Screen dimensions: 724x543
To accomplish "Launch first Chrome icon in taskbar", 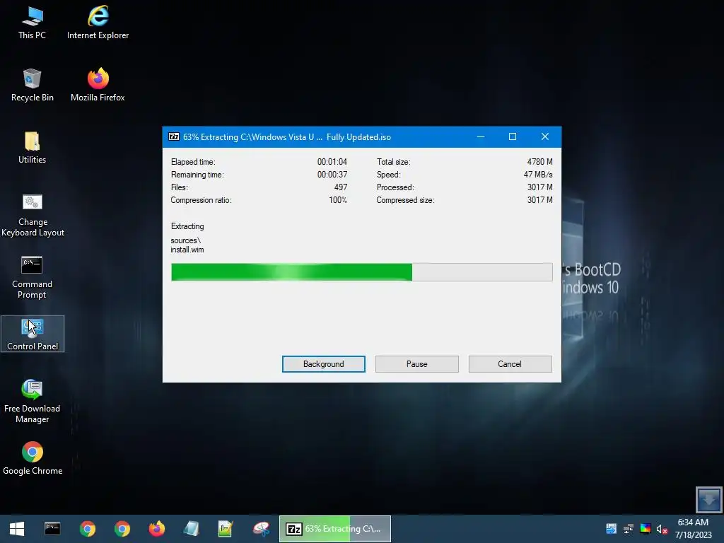I will [87, 529].
